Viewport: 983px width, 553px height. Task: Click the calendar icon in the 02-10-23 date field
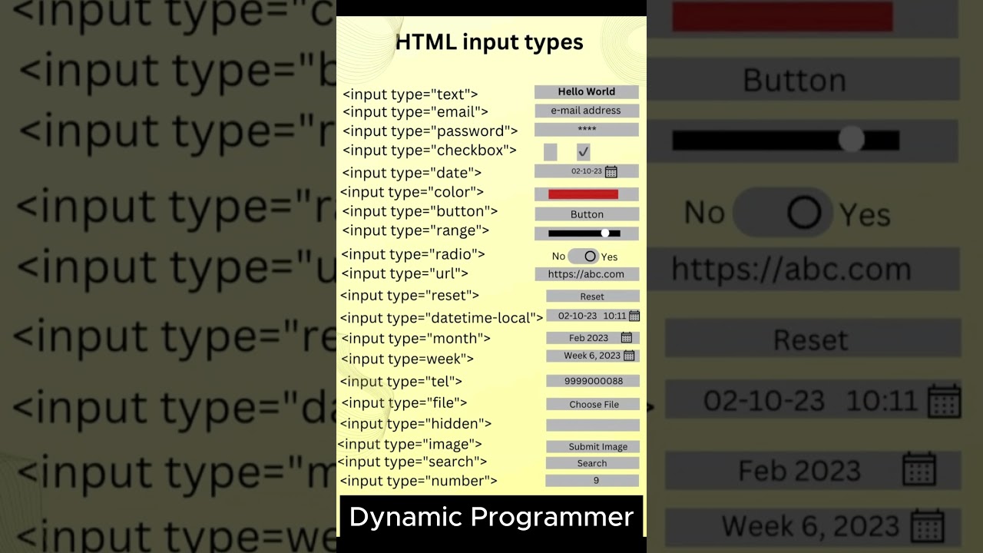pyautogui.click(x=611, y=171)
